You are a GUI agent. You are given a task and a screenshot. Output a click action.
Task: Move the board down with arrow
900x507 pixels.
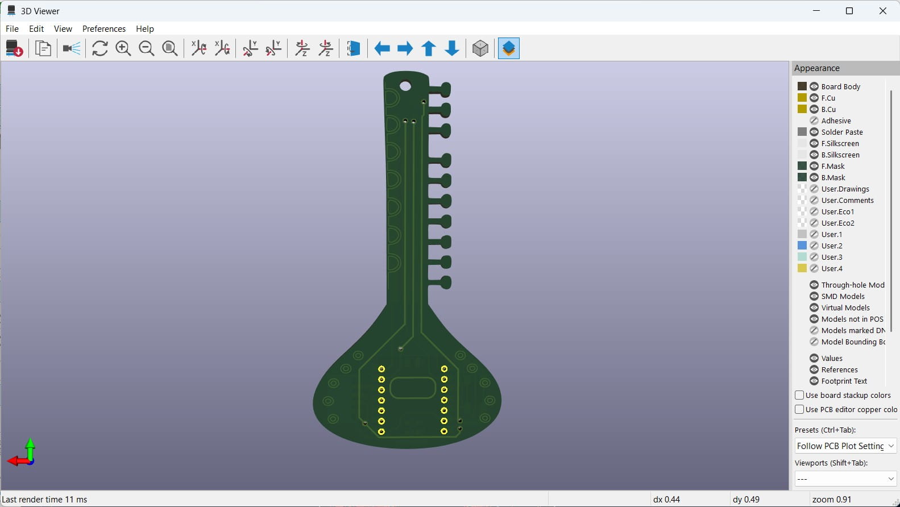[x=452, y=48]
